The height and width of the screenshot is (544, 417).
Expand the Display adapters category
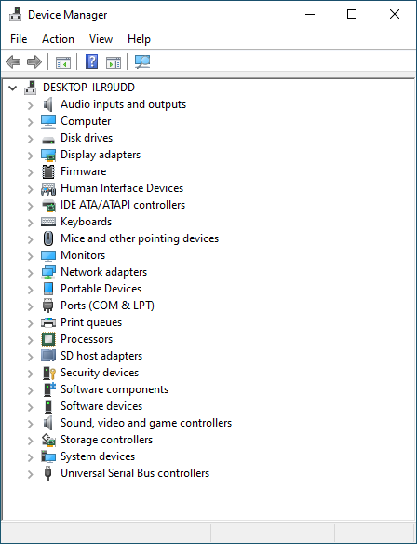coord(31,155)
